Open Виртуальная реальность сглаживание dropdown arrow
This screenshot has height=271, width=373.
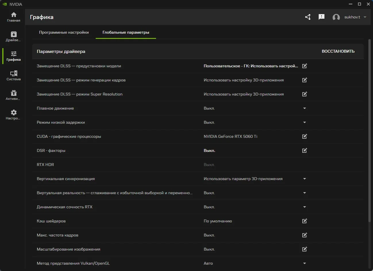pyautogui.click(x=305, y=193)
